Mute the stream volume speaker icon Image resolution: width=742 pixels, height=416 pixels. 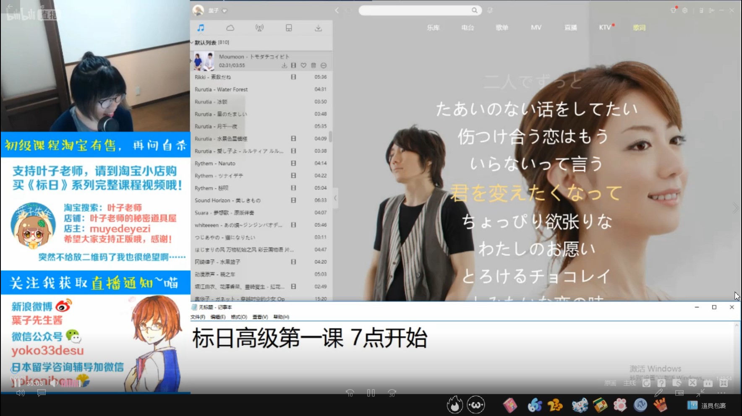coord(20,393)
